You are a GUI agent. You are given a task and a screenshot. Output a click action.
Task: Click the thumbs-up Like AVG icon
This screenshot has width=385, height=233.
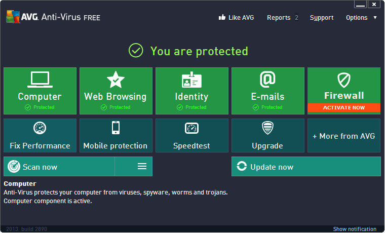tap(222, 17)
